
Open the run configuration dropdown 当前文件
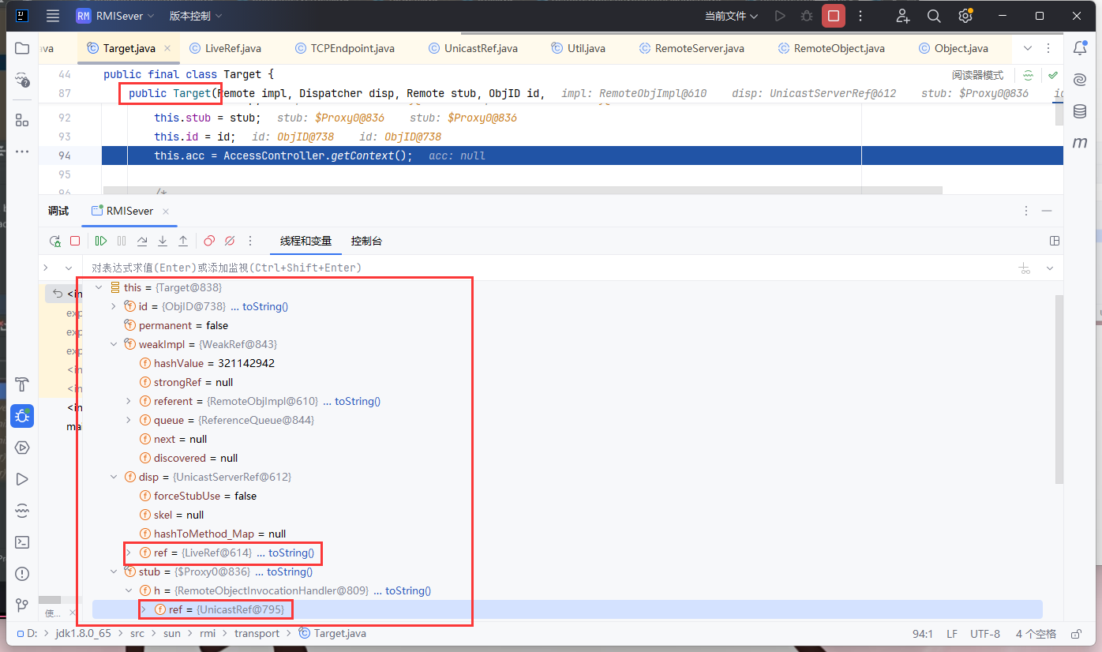tap(731, 16)
